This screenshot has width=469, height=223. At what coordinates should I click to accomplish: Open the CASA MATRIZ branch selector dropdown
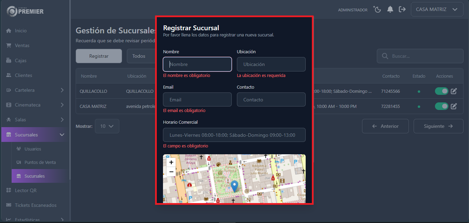437,9
